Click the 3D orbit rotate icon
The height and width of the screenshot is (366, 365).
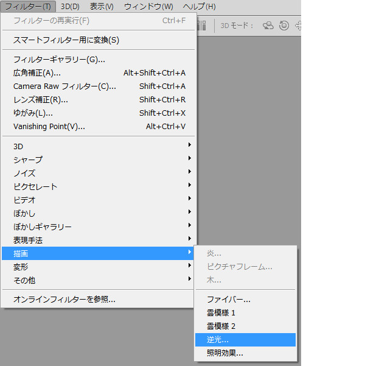click(268, 26)
